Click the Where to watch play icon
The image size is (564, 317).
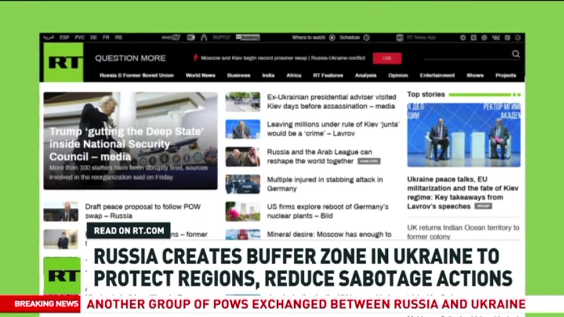[x=332, y=38]
